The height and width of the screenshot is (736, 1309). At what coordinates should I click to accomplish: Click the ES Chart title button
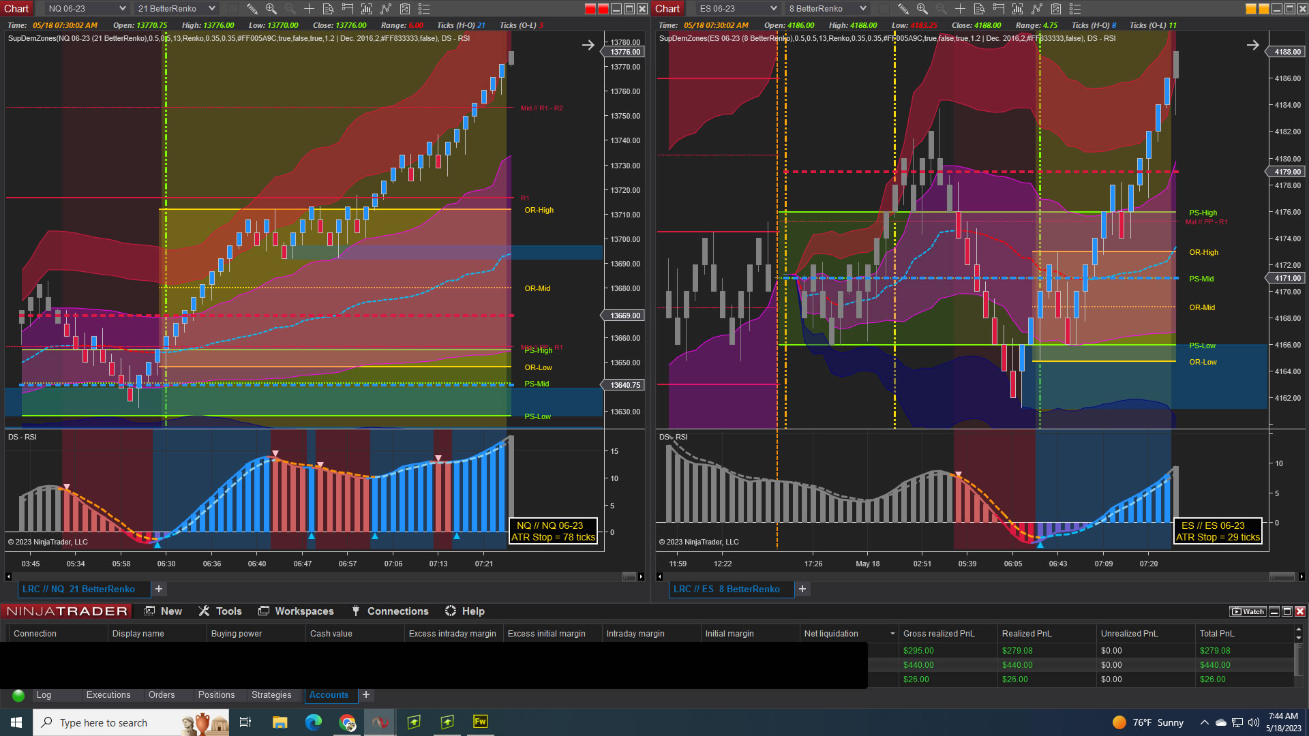pos(667,9)
